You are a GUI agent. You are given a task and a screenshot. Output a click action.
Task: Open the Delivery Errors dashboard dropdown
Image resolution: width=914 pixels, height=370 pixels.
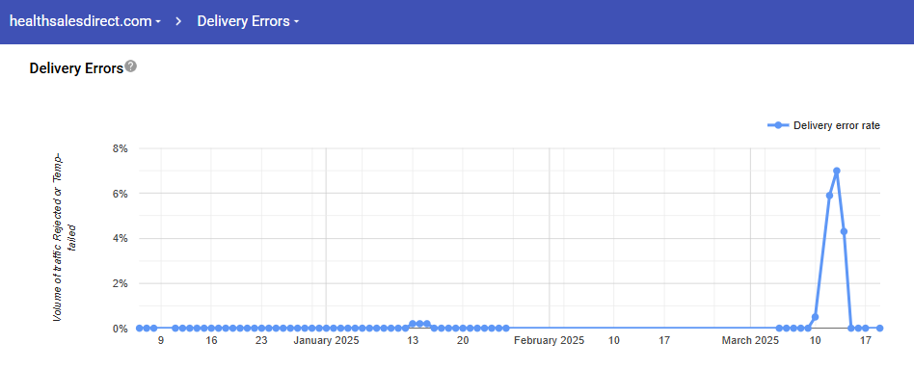click(x=248, y=21)
